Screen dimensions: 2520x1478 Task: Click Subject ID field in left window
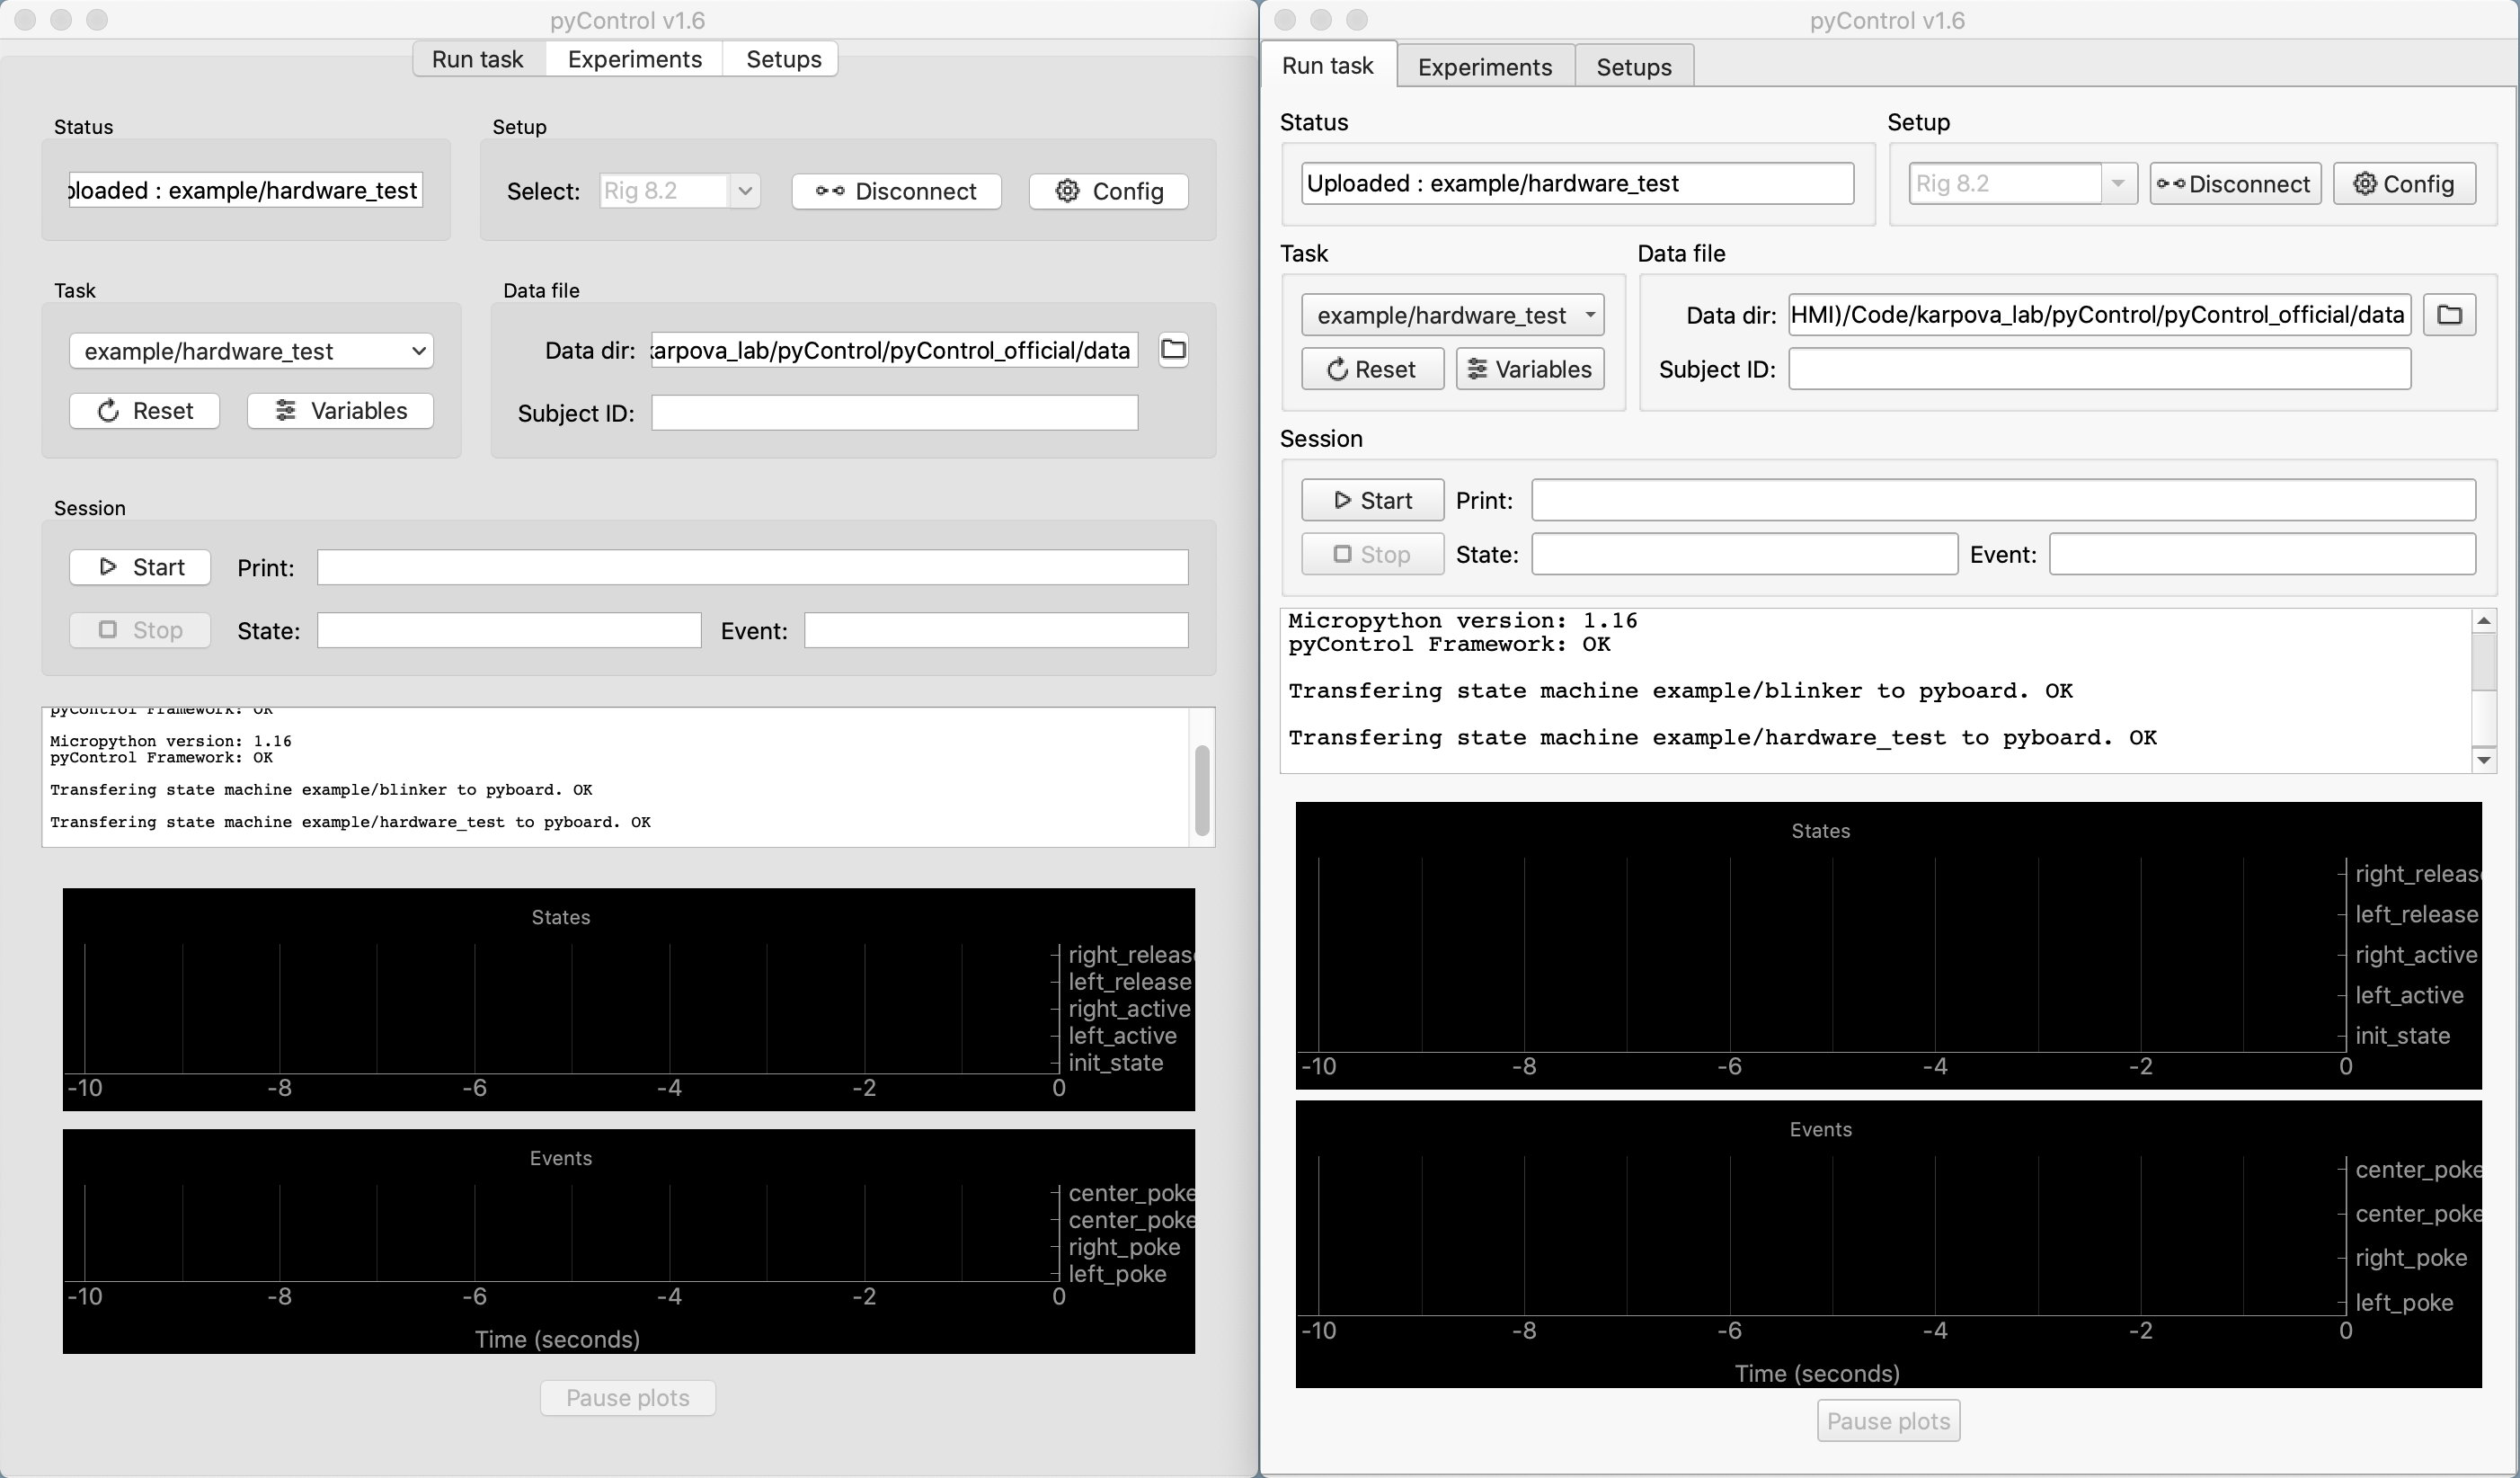pos(894,414)
